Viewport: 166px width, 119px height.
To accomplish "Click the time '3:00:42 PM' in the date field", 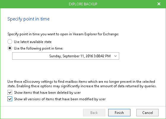I will coord(102,56).
